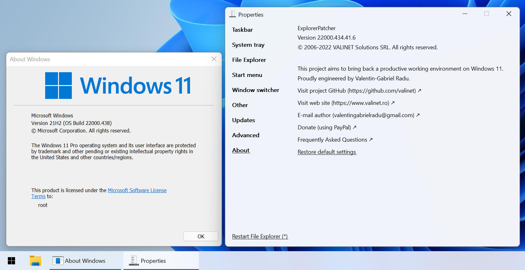Image resolution: width=525 pixels, height=270 pixels.
Task: Select the About section
Action: pyautogui.click(x=241, y=150)
